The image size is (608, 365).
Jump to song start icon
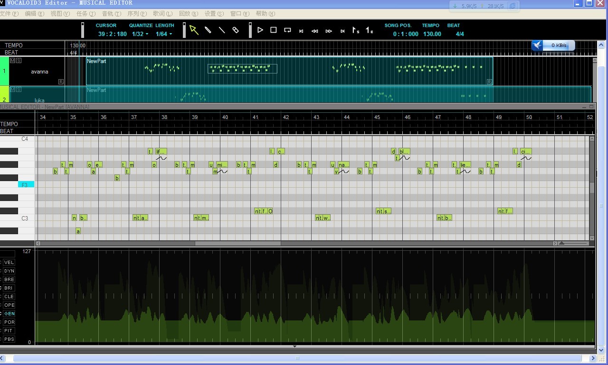[x=301, y=31]
